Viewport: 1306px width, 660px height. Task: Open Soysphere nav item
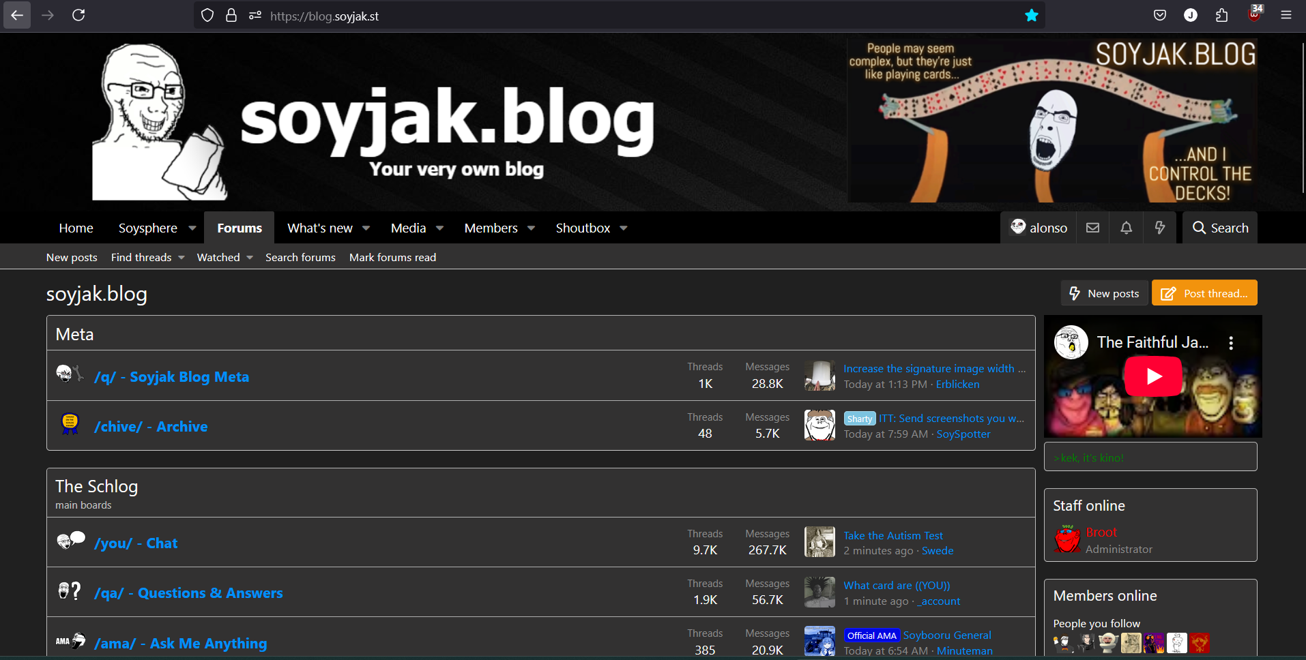coord(148,228)
